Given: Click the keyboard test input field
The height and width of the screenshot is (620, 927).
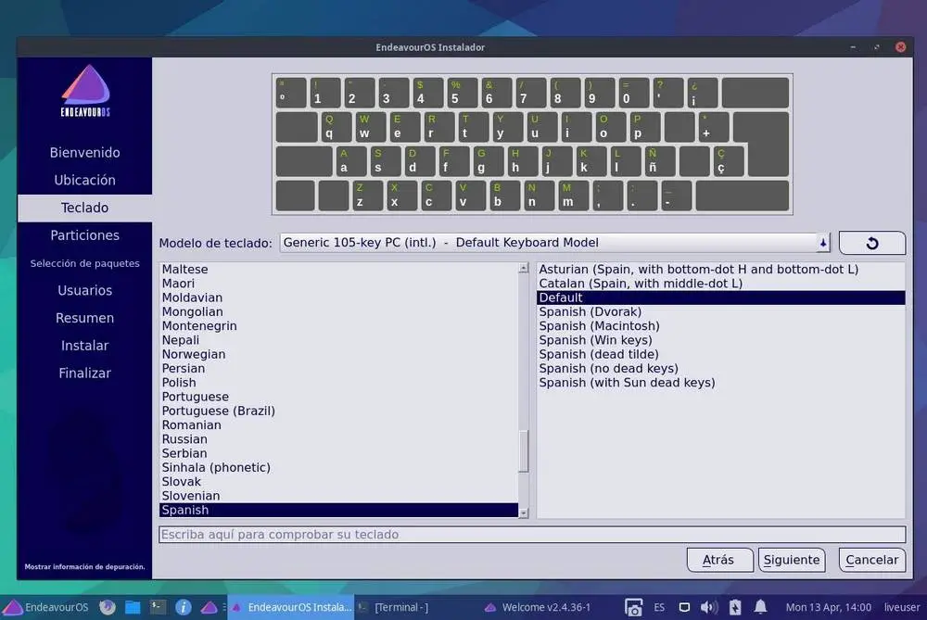Looking at the screenshot, I should click(532, 535).
